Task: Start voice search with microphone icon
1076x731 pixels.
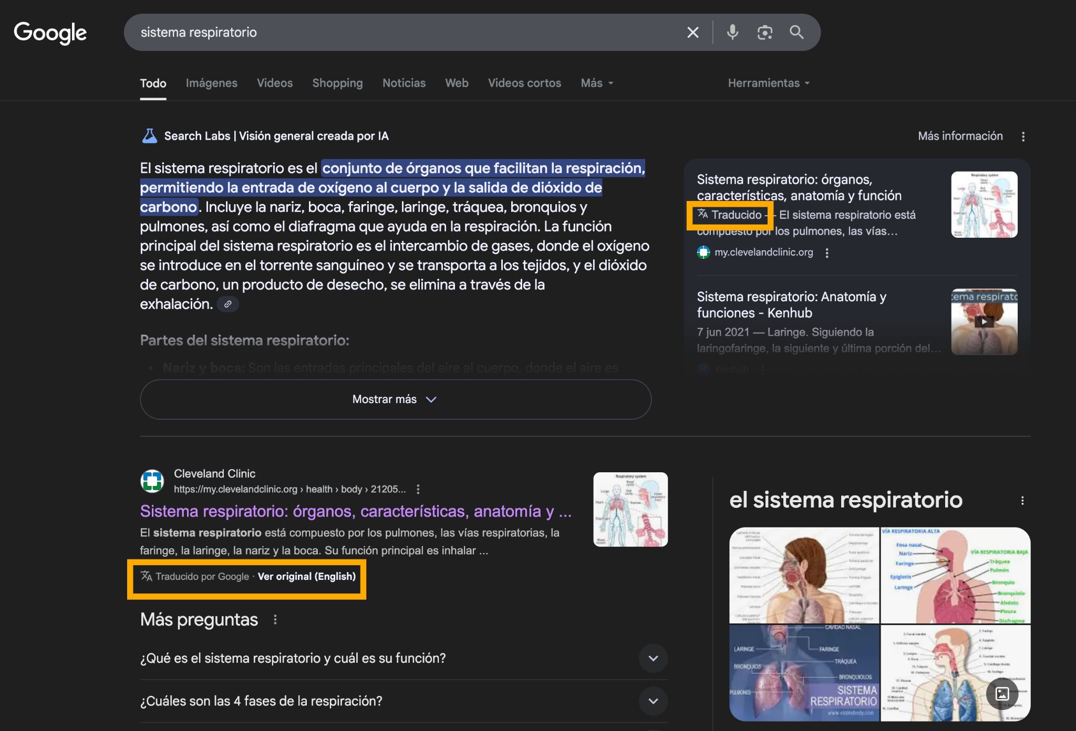Action: point(732,33)
